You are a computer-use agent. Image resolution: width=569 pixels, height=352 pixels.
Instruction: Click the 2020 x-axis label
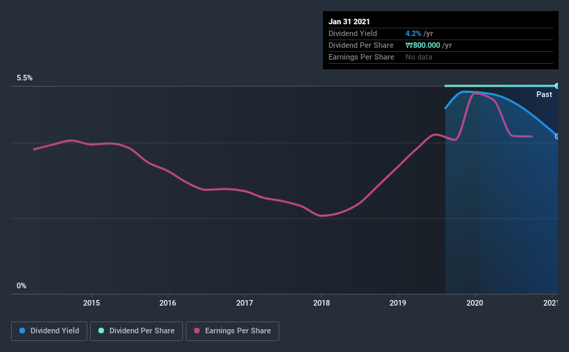point(475,303)
